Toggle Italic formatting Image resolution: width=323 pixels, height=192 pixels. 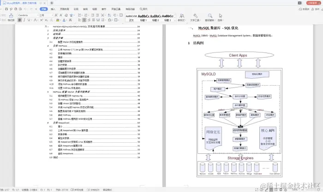(x=24, y=20)
